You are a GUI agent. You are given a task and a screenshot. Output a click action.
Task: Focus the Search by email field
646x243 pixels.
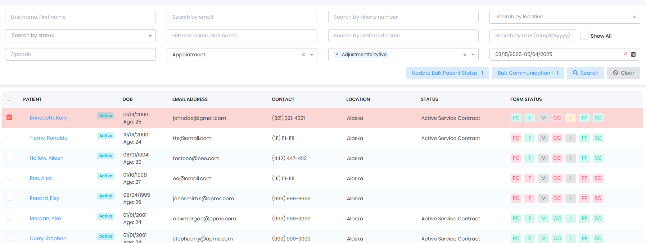point(242,17)
